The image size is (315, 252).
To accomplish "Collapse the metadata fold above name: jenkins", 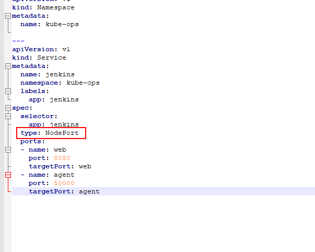I will [x=8, y=66].
